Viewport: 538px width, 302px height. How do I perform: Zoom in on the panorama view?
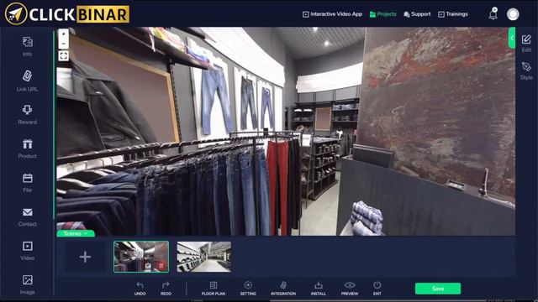tap(64, 34)
